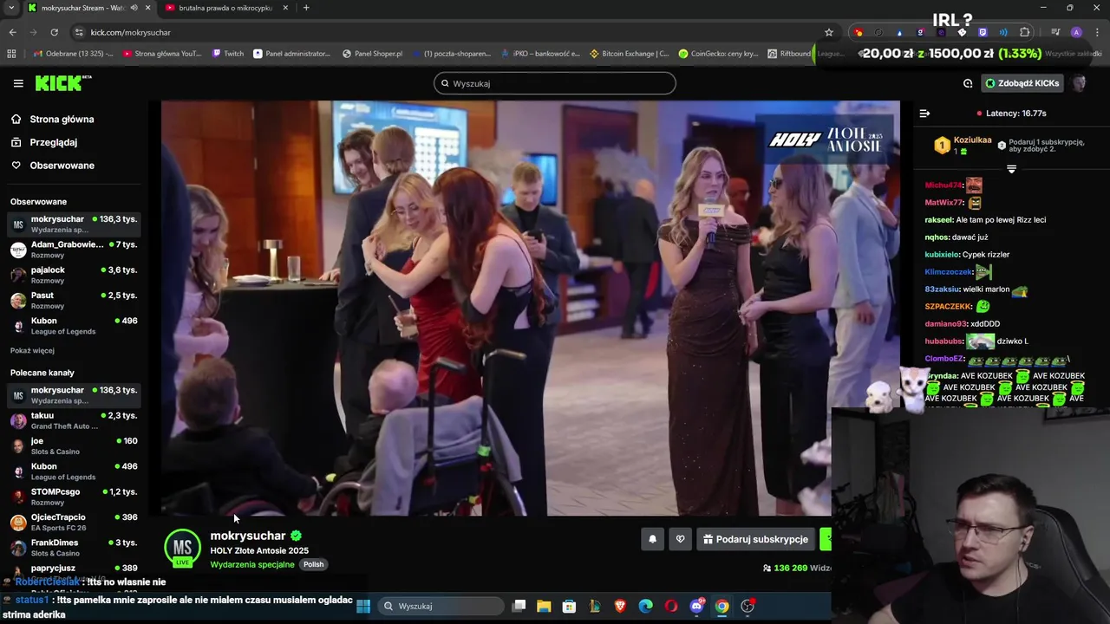Click the gift icon in Podaruj subskrypcje
Screen dimensions: 1110x624
click(x=708, y=539)
